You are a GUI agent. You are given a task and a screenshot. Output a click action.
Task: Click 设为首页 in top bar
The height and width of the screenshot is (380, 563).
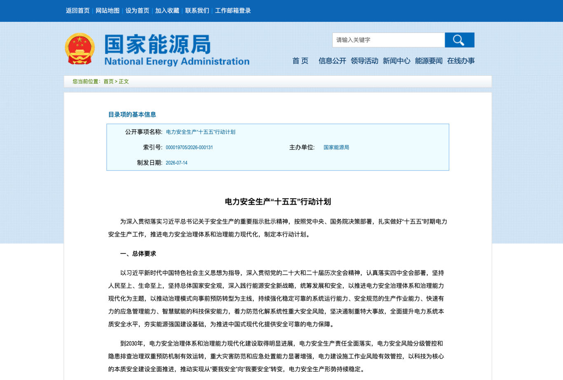[x=137, y=11]
